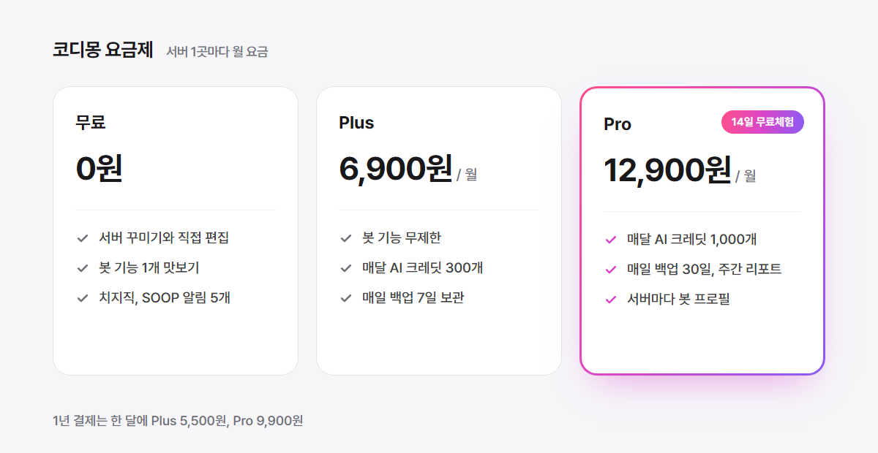The width and height of the screenshot is (878, 453).
Task: Click checkmark beside 치지직, SOOP 알림 5개
Action: point(83,298)
